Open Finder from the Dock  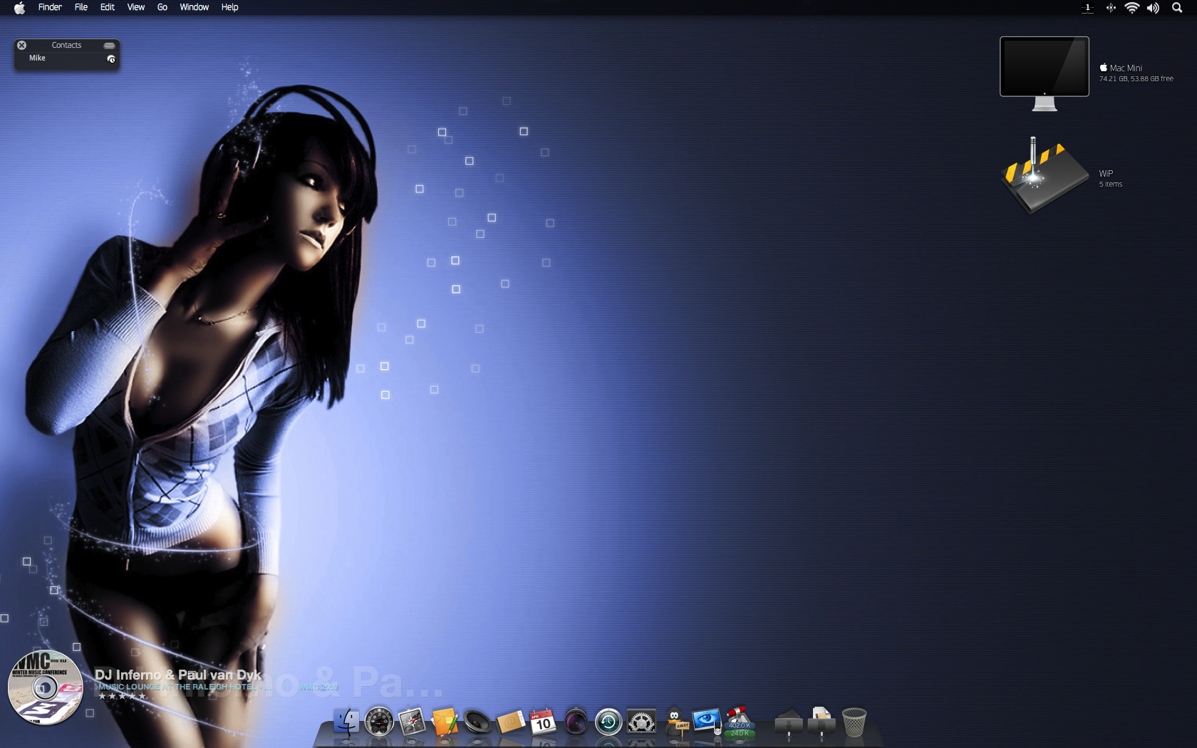pyautogui.click(x=347, y=722)
